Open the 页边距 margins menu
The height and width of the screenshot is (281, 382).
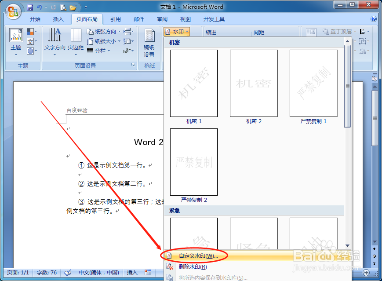point(76,42)
